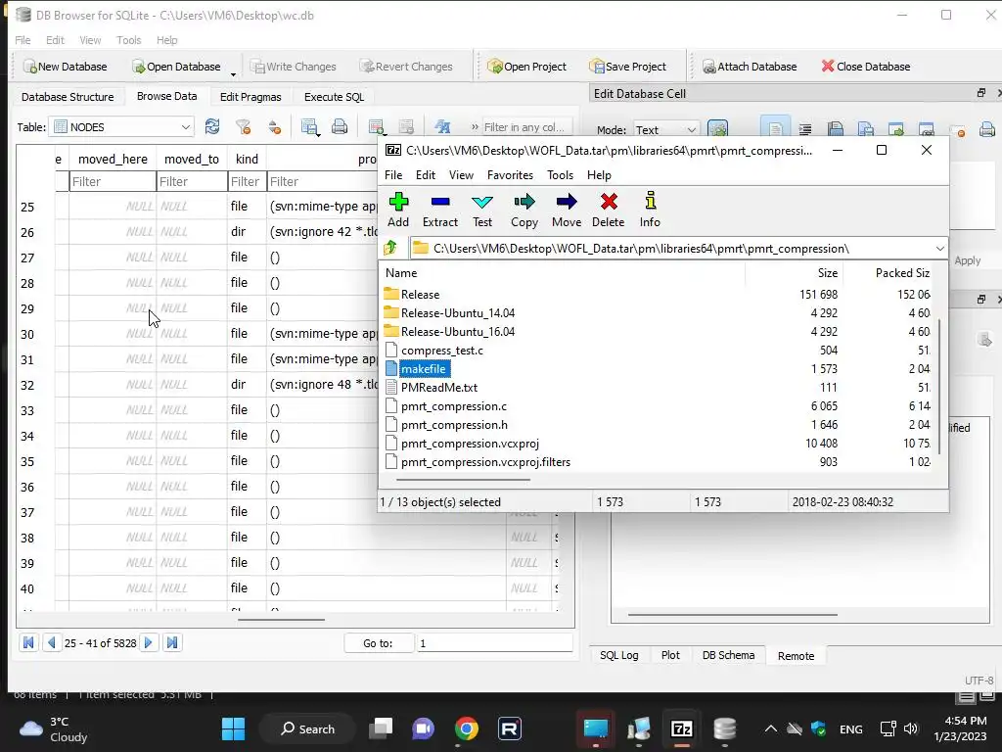1002x752 pixels.
Task: Jump to the last table records
Action: click(x=172, y=642)
